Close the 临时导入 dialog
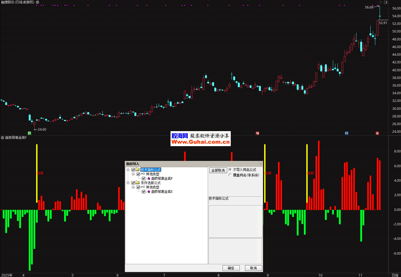Image resolution: width=401 pixels, height=277 pixels. click(260, 164)
